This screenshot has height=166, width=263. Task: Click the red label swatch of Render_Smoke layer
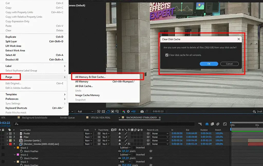(10, 144)
